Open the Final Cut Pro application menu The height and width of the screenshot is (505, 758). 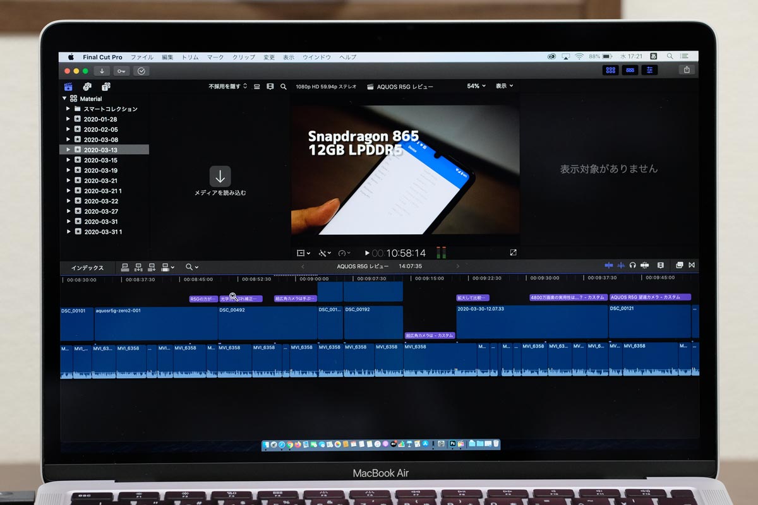pyautogui.click(x=102, y=57)
